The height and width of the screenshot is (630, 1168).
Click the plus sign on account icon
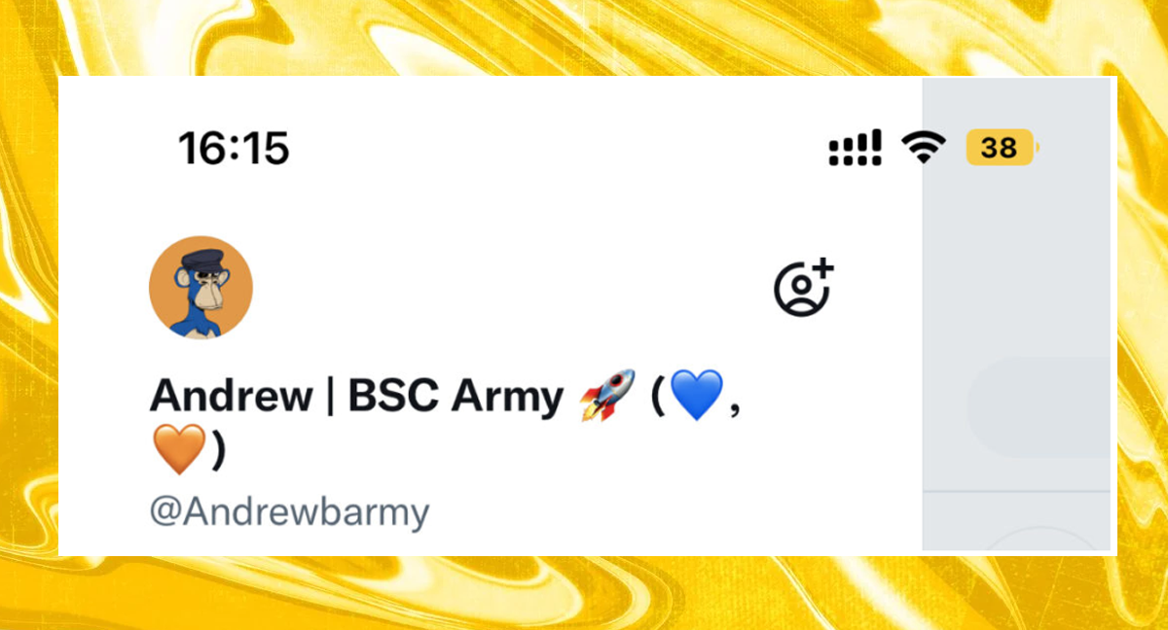tap(823, 268)
